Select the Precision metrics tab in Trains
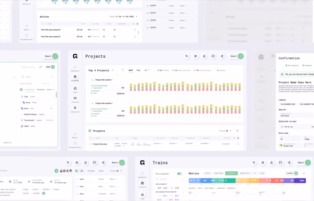Viewport: 314px width, 201px height. pos(218,173)
